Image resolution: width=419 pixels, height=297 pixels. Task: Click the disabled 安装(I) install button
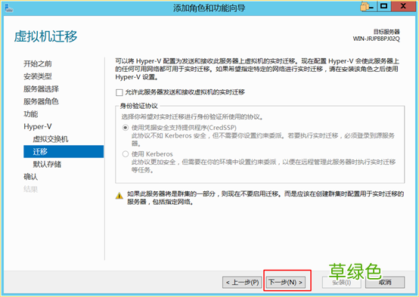[x=342, y=283]
